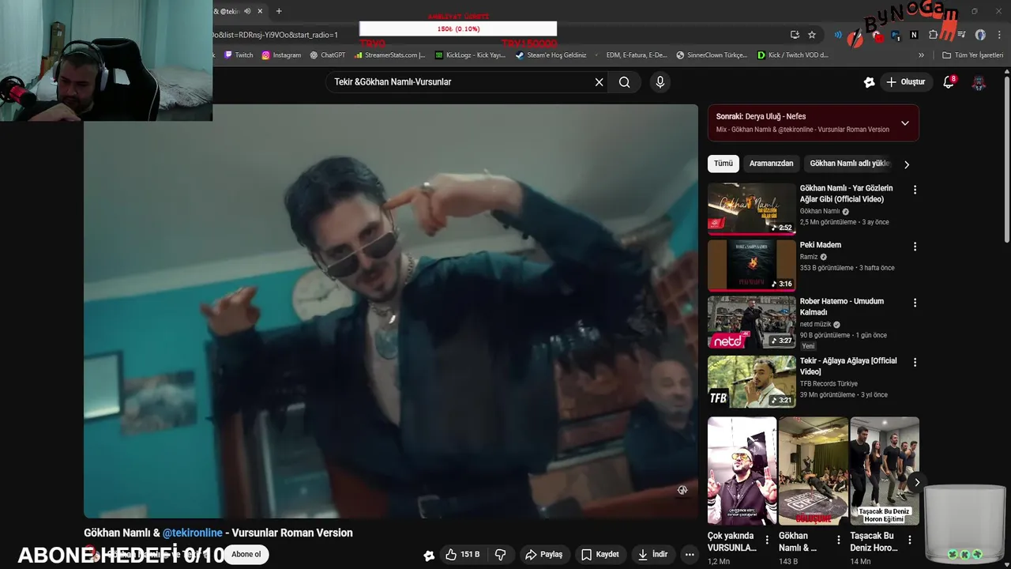
Task: Open more actions ellipsis below video
Action: 690,555
